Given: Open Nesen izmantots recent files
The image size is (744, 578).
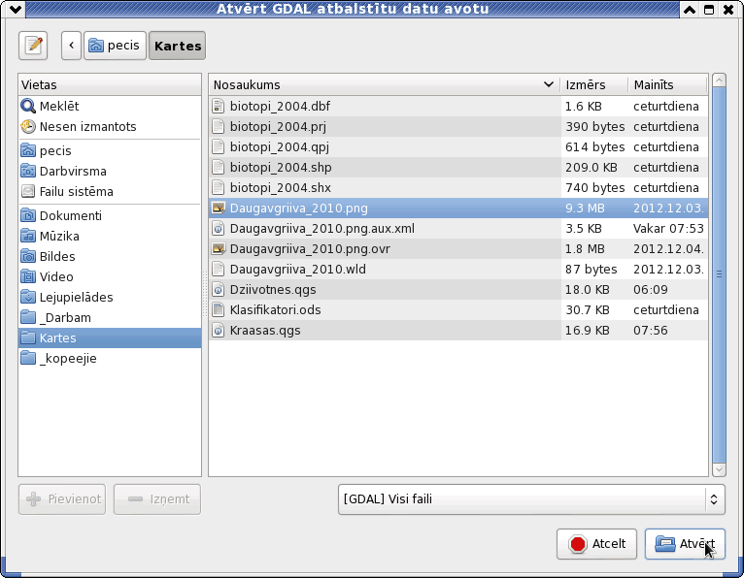Looking at the screenshot, I should pos(110,126).
